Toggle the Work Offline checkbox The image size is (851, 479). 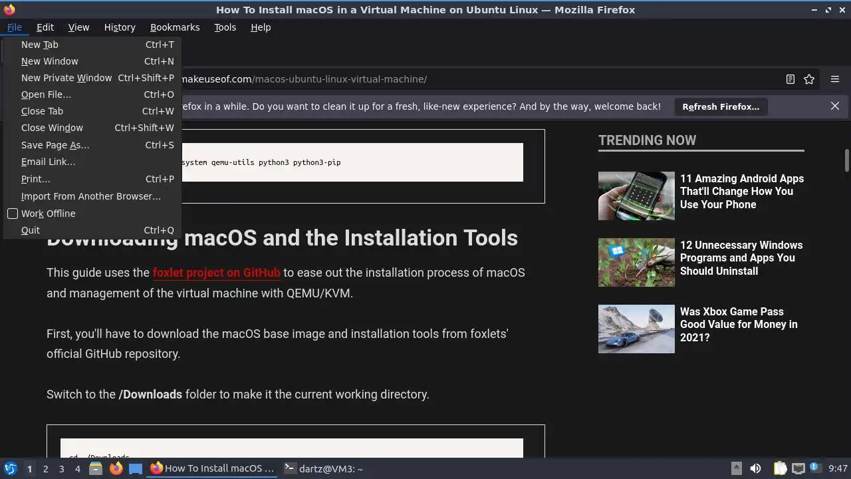click(13, 214)
